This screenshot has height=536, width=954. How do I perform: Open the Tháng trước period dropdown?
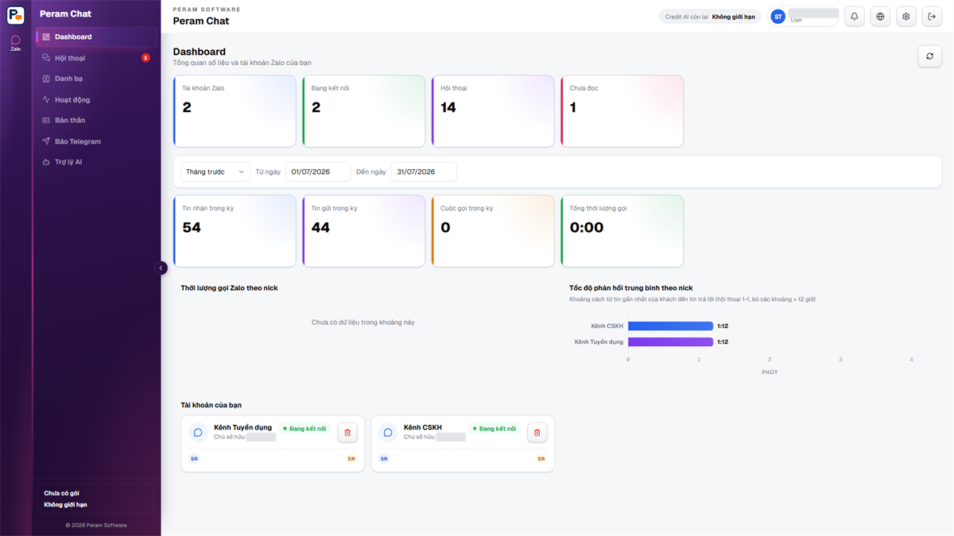click(x=215, y=172)
